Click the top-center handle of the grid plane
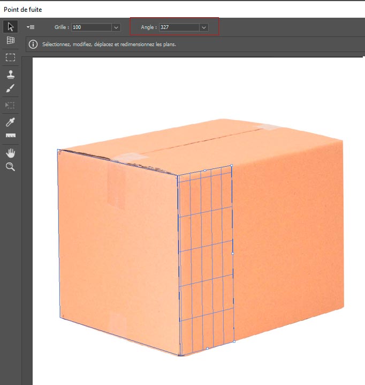This screenshot has height=385, width=365. coord(204,170)
